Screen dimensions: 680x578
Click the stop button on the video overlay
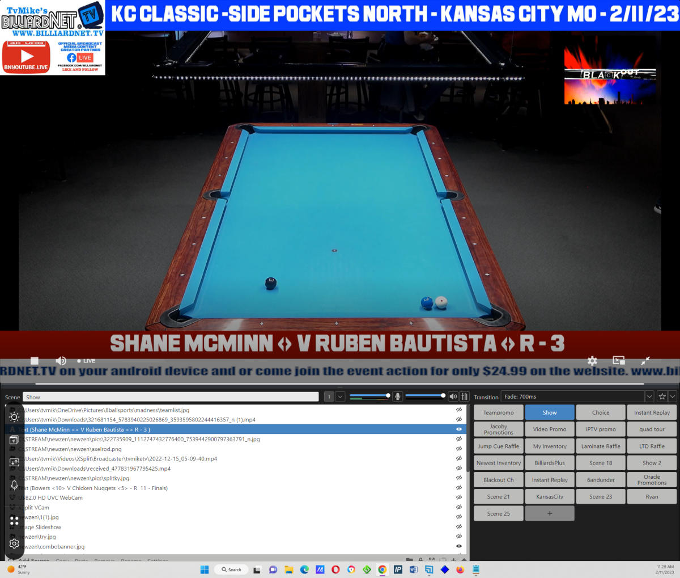(35, 361)
